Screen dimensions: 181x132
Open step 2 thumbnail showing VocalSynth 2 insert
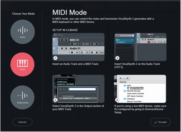140,47
